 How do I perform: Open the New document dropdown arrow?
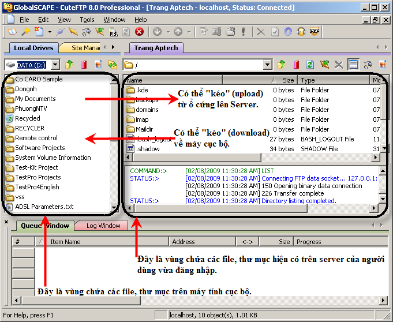click(x=50, y=32)
